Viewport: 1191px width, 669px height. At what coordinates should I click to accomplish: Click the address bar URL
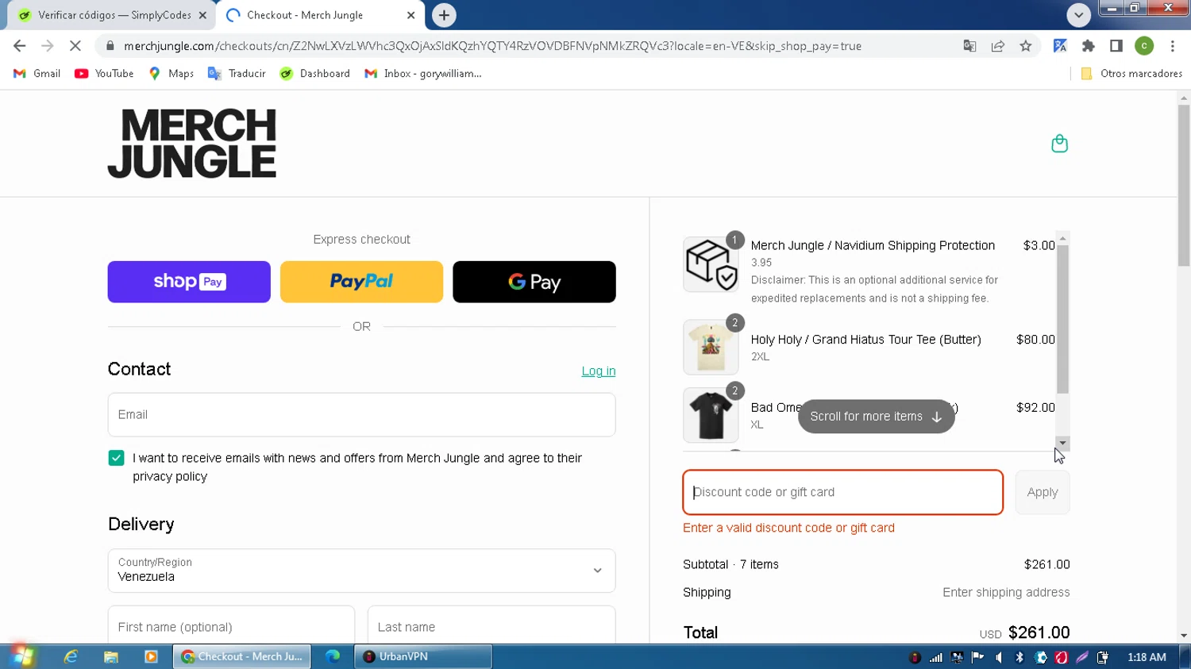[492, 46]
